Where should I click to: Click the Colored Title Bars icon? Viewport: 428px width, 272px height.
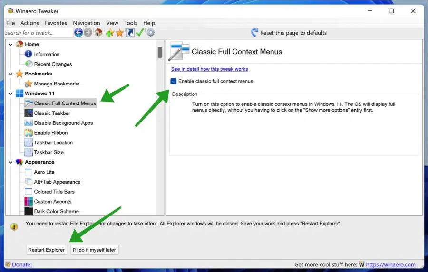(29, 192)
